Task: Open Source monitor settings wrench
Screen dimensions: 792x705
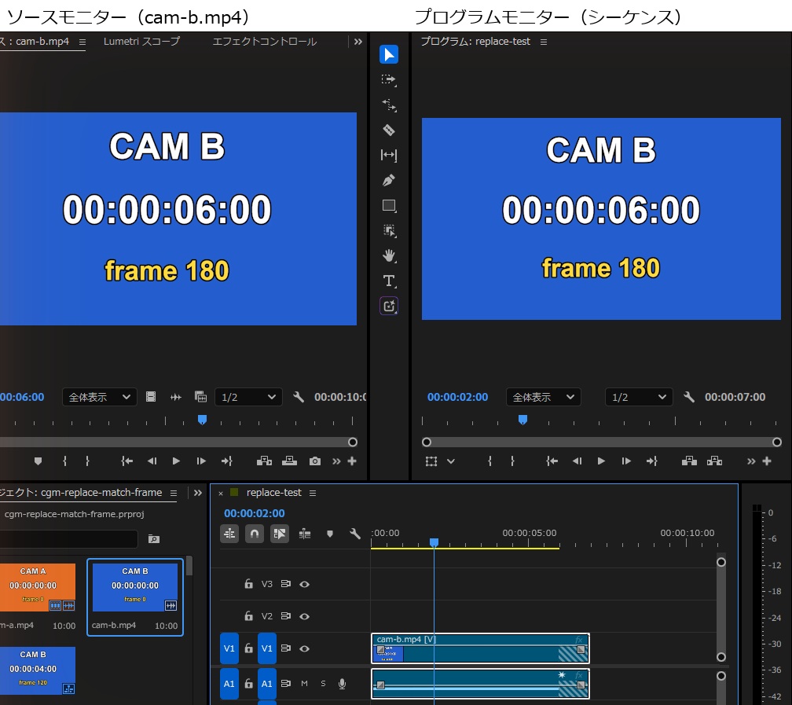Action: click(299, 397)
